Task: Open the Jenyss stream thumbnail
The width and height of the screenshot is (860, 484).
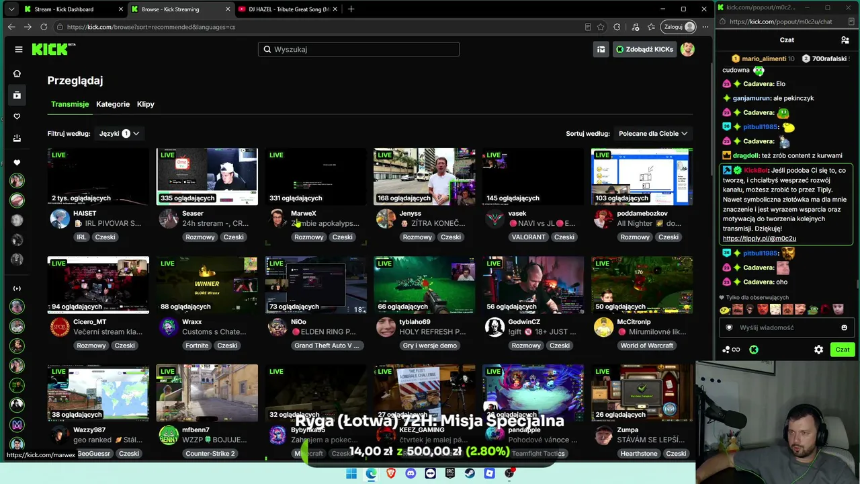Action: (x=425, y=176)
